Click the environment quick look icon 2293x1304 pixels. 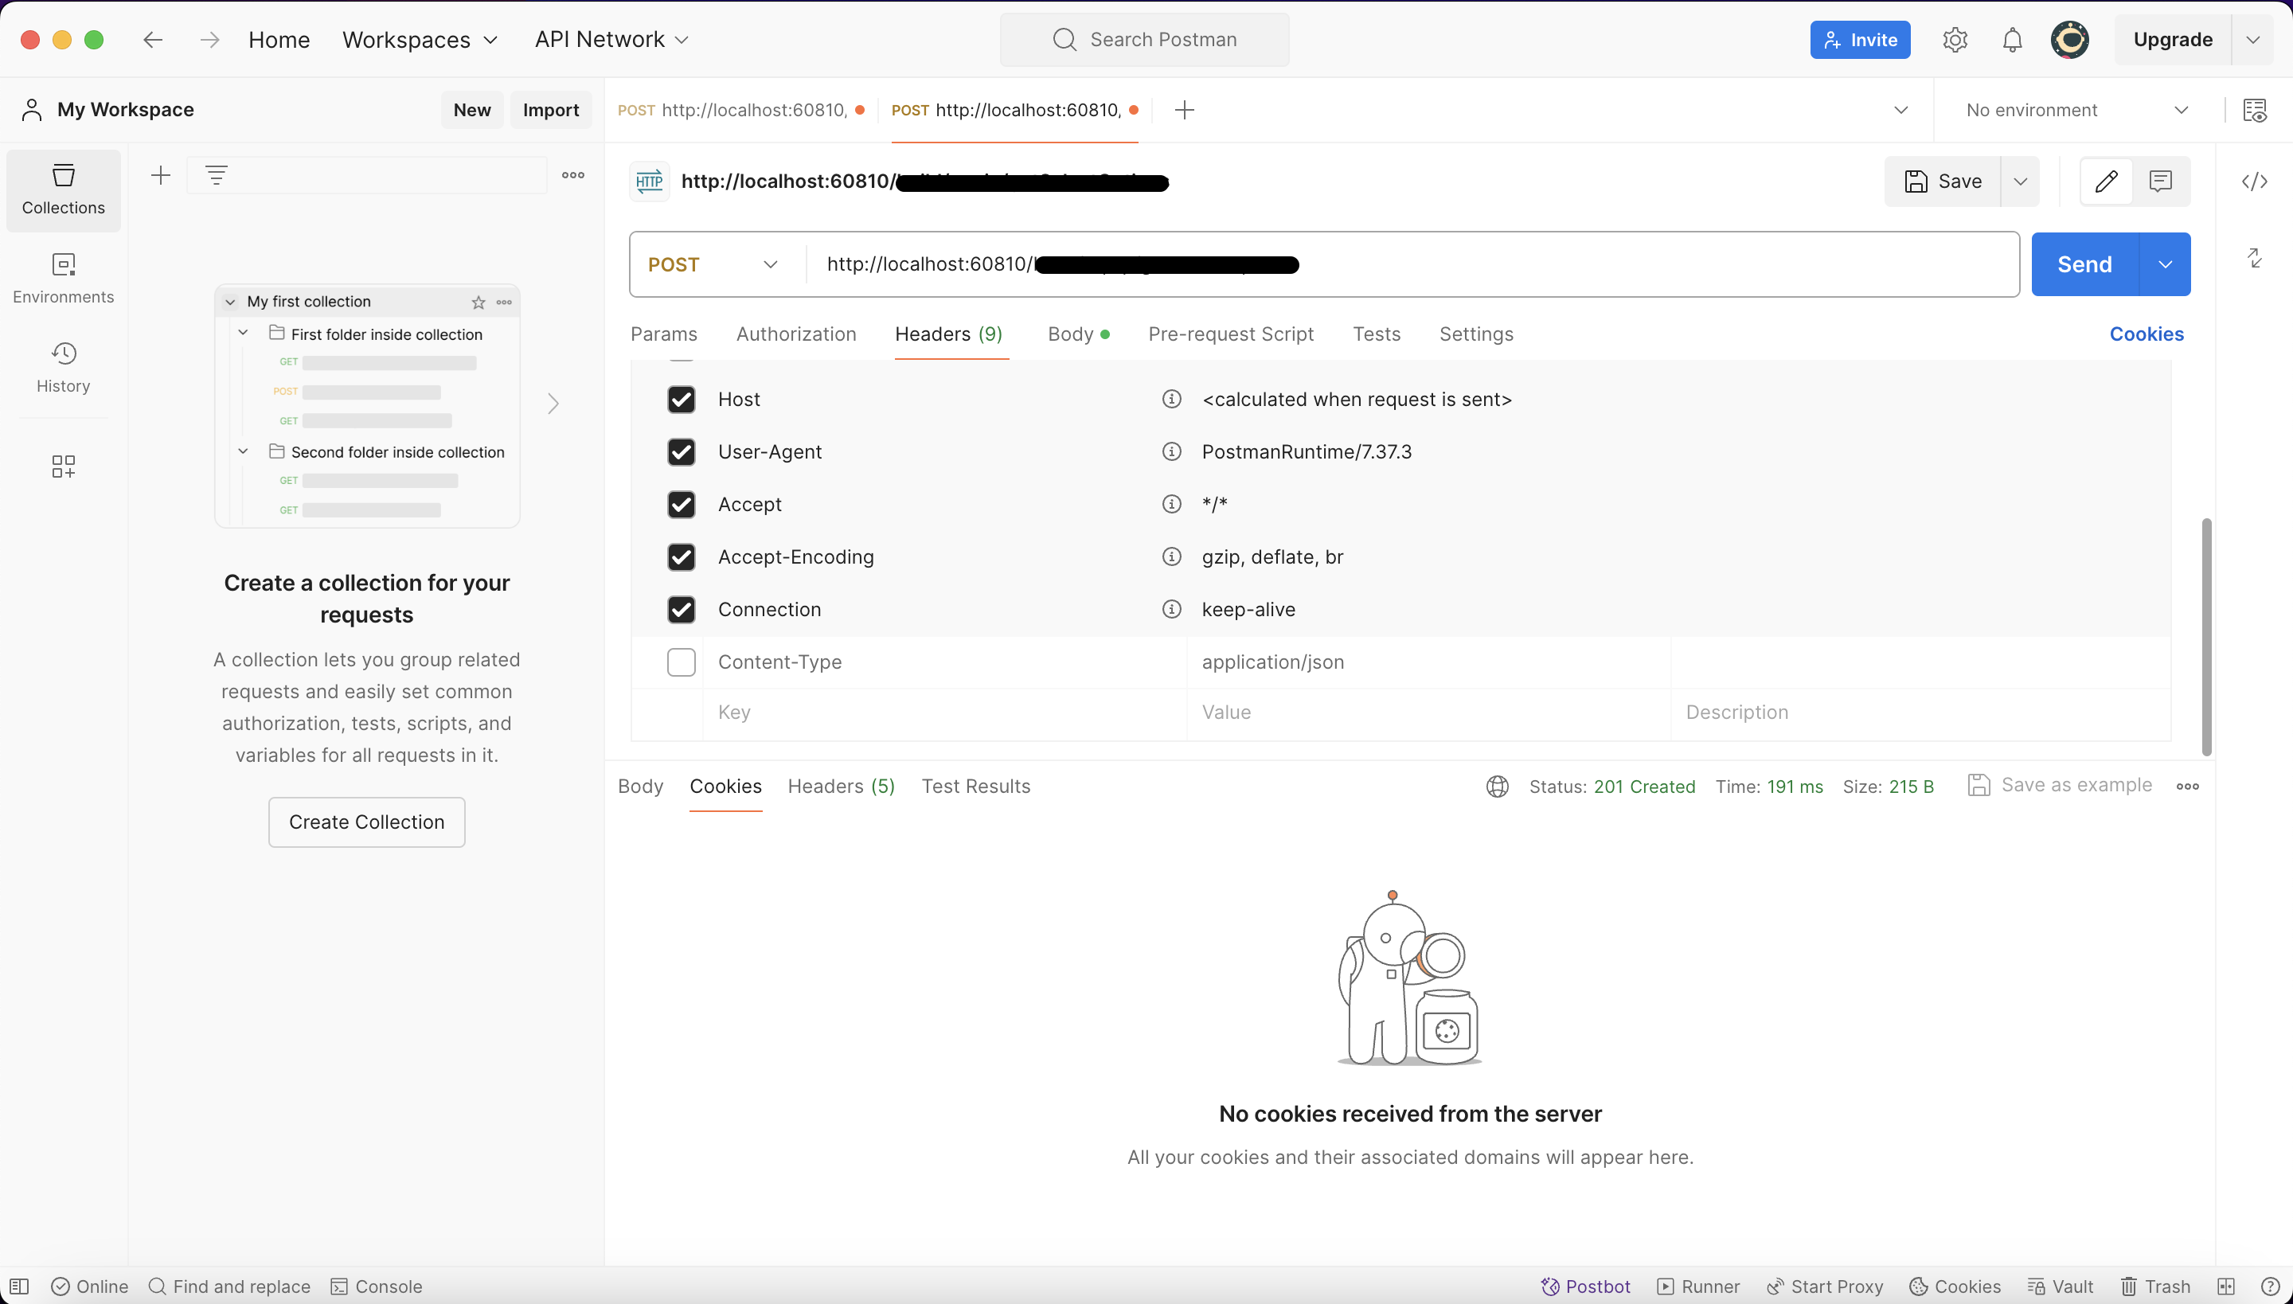[2255, 110]
